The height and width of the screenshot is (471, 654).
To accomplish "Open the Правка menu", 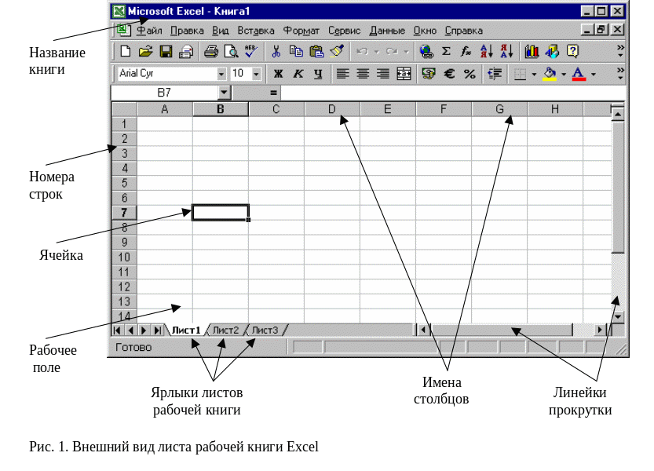I will pyautogui.click(x=188, y=31).
